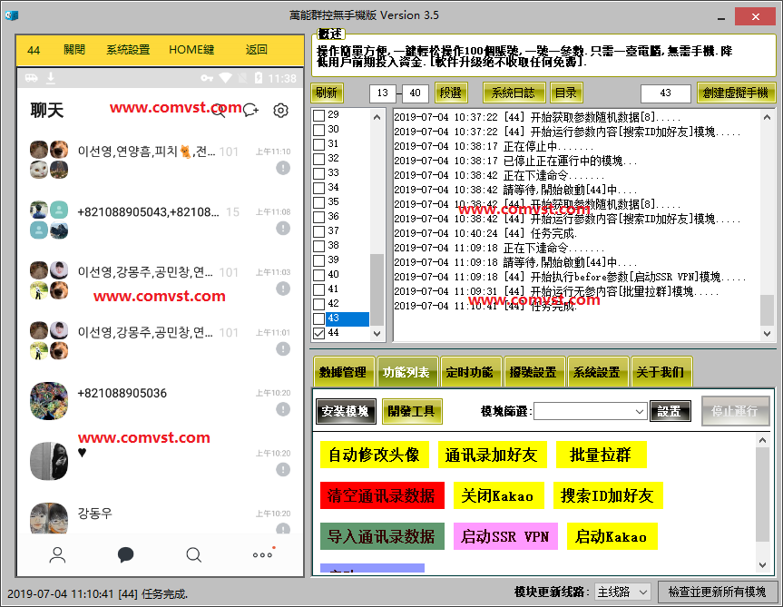The image size is (783, 607).
Task: Tick checkbox for device 39
Action: coord(318,260)
